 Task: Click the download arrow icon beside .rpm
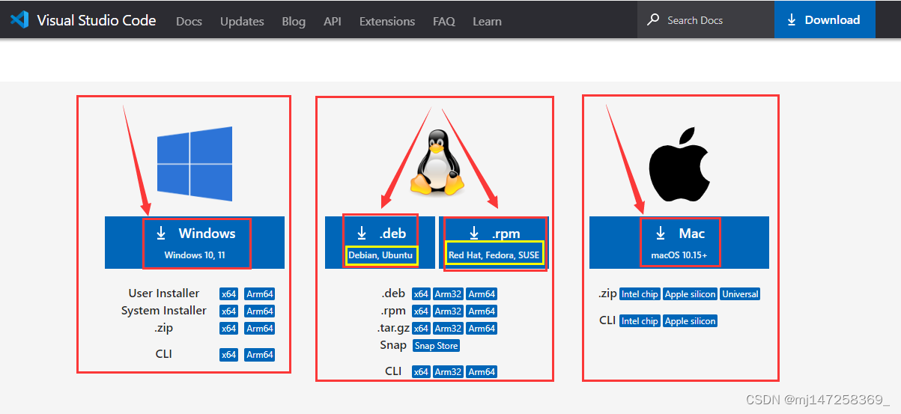coord(474,234)
